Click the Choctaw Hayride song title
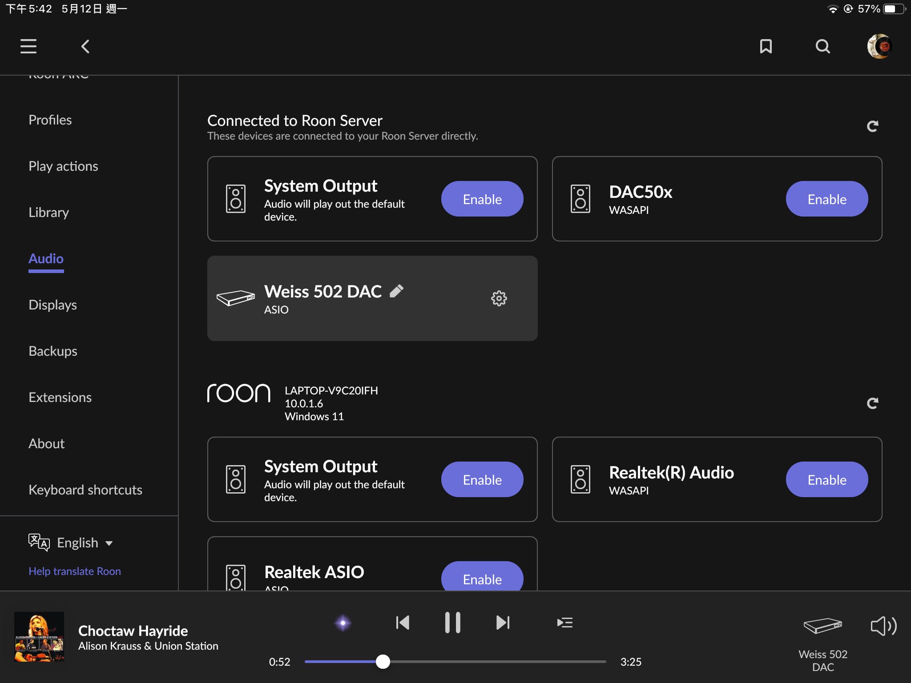 tap(133, 631)
